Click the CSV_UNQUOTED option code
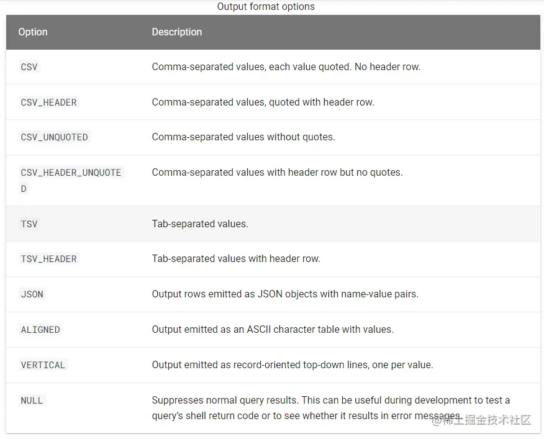544x439 pixels. (x=55, y=137)
